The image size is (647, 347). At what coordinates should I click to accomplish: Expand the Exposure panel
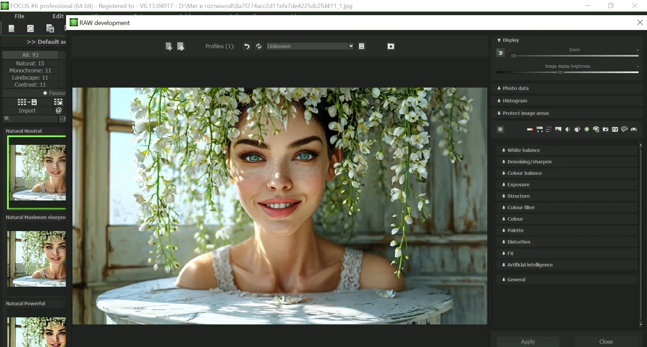pos(567,185)
